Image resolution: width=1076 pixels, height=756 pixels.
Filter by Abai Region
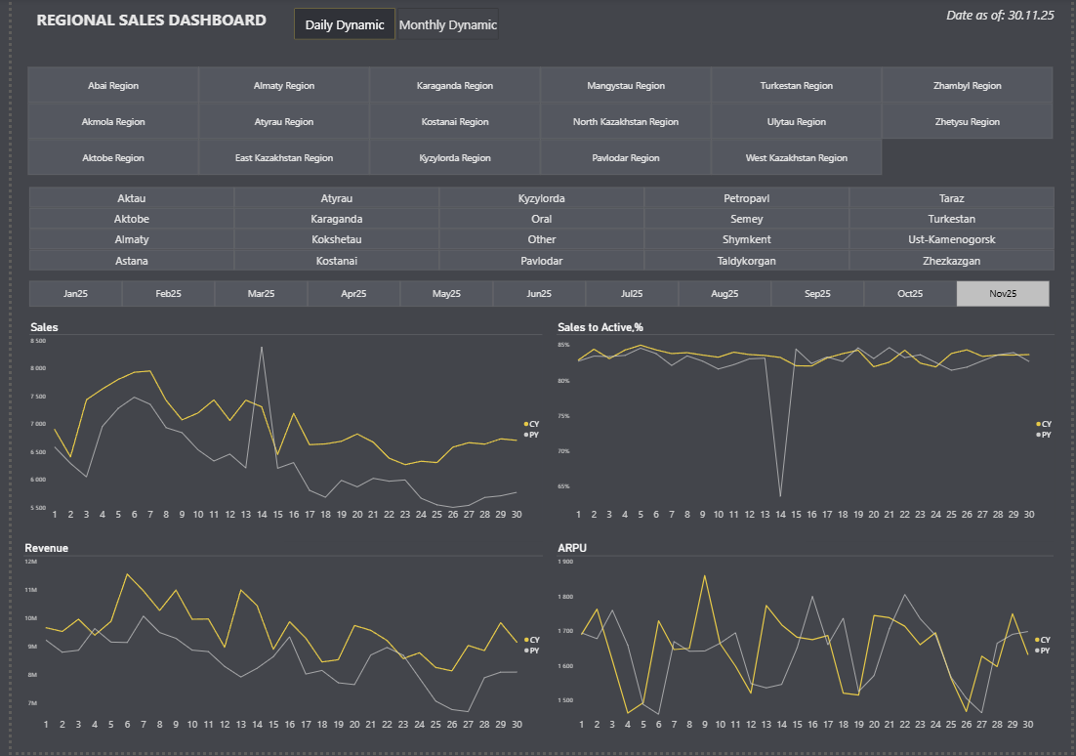(113, 86)
